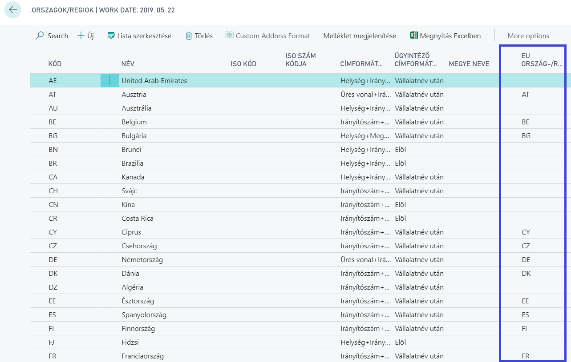Open row menu dots for AE
571x362 pixels.
click(109, 80)
